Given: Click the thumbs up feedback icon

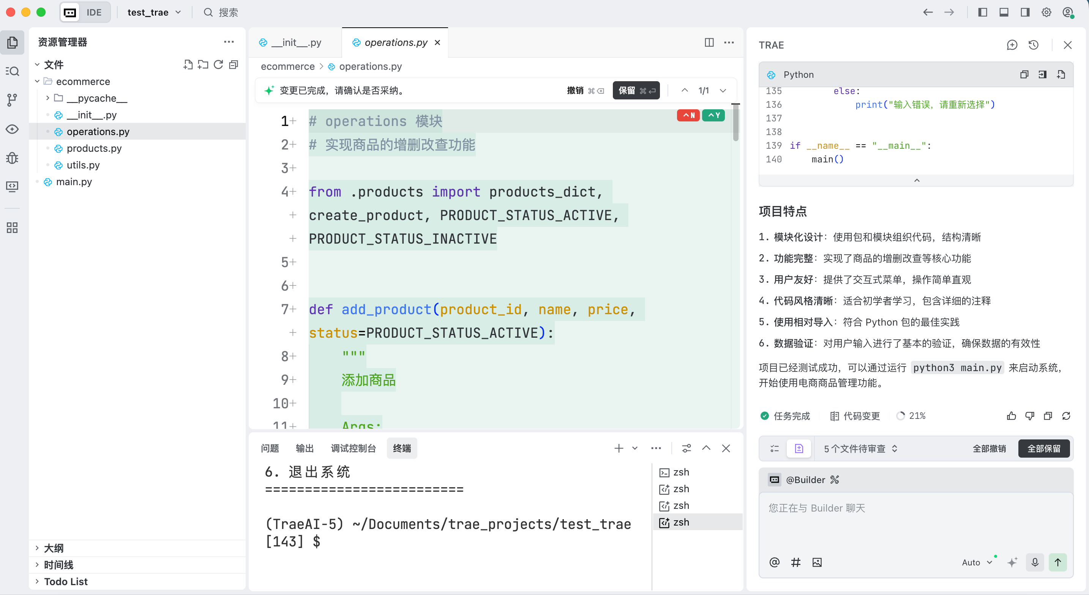Looking at the screenshot, I should pos(1011,416).
